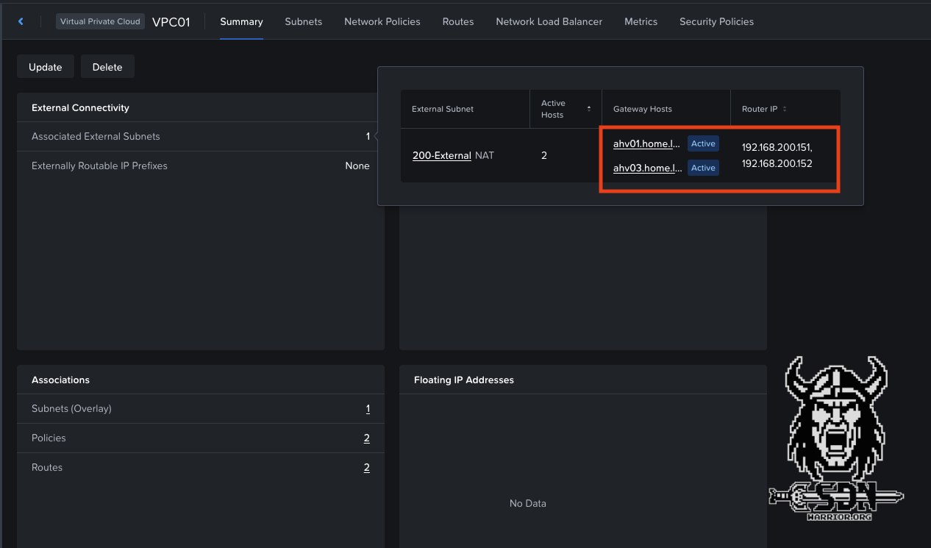Open the 200-External subnet link
Screen dimensions: 931x548
[441, 155]
